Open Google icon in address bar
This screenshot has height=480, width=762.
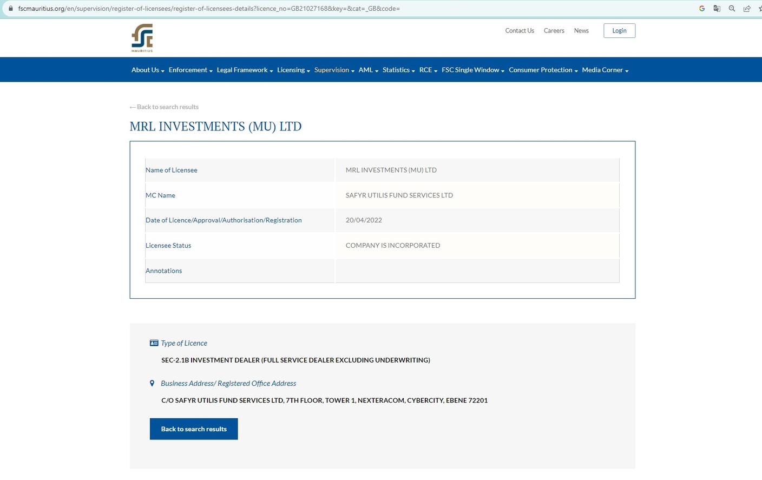(702, 9)
